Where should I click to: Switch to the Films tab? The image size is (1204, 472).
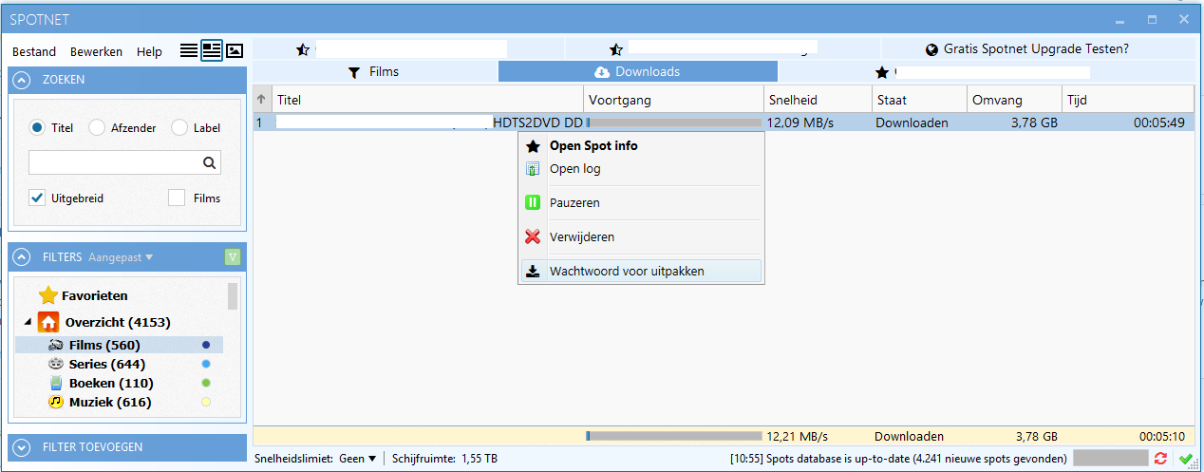point(374,71)
